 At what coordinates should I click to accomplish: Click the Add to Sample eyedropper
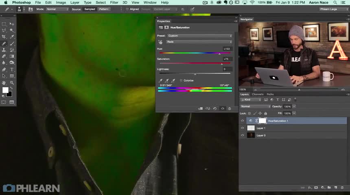(x=167, y=80)
